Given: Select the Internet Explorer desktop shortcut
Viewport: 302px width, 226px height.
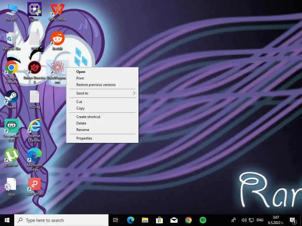Looking at the screenshot, I should point(34,131).
